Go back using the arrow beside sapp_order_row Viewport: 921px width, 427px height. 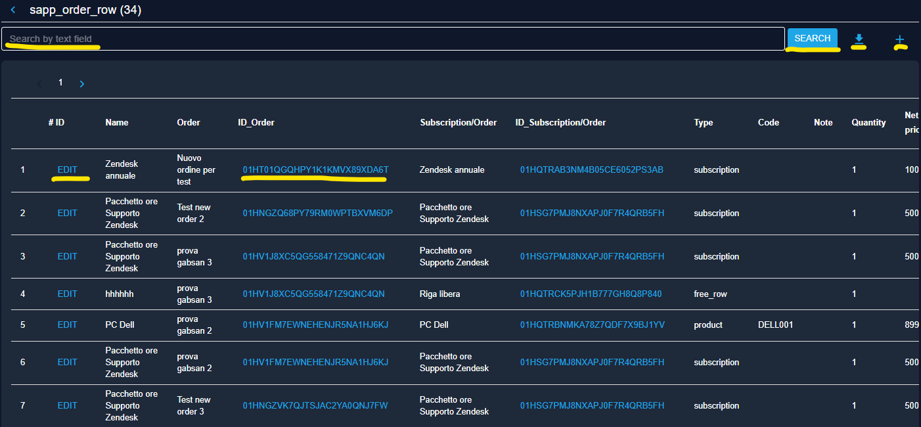[13, 10]
